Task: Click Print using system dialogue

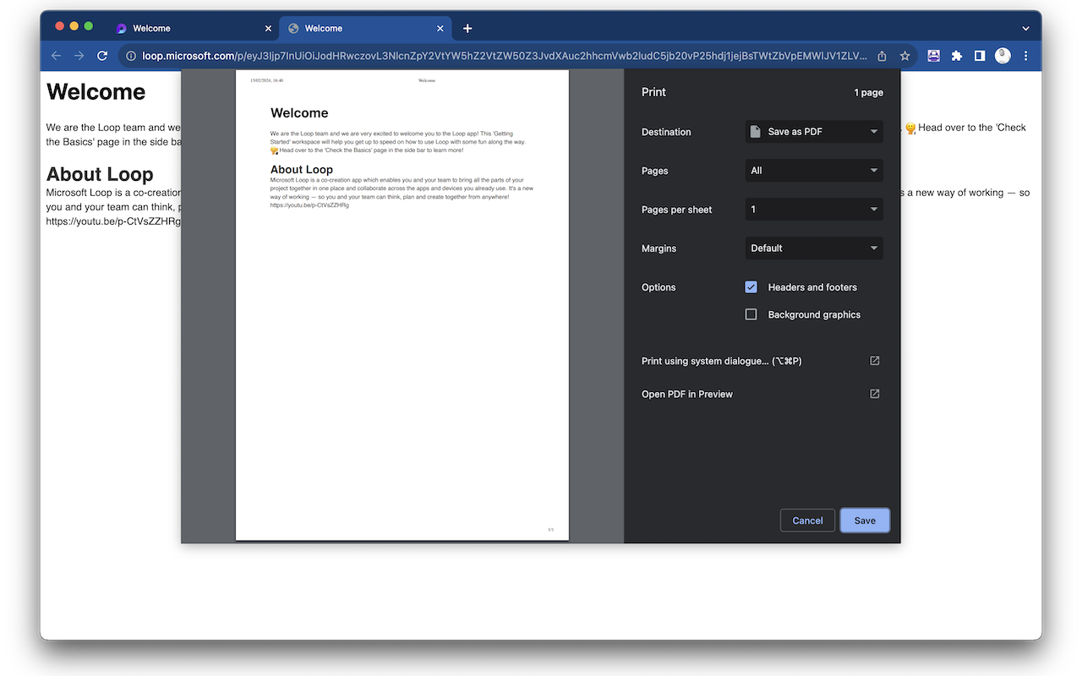Action: coord(721,361)
